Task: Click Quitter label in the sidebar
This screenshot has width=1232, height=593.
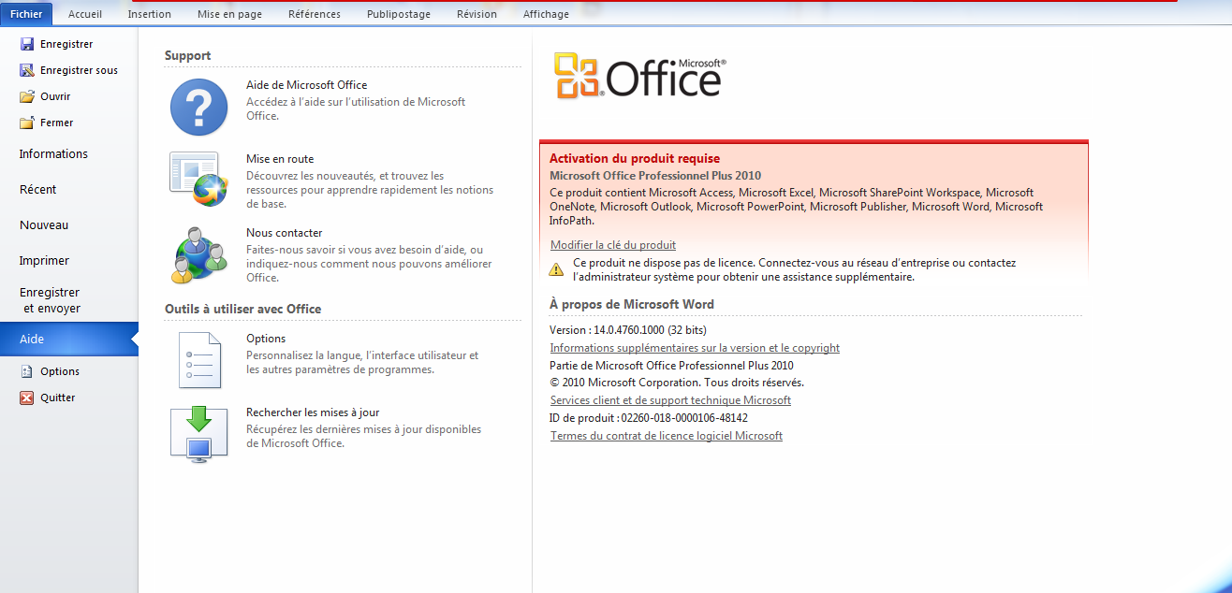Action: tap(58, 398)
